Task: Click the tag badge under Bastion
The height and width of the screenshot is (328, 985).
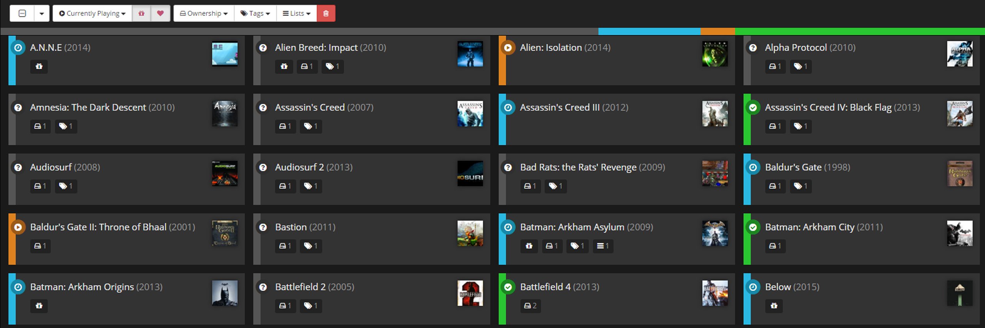Action: click(311, 246)
